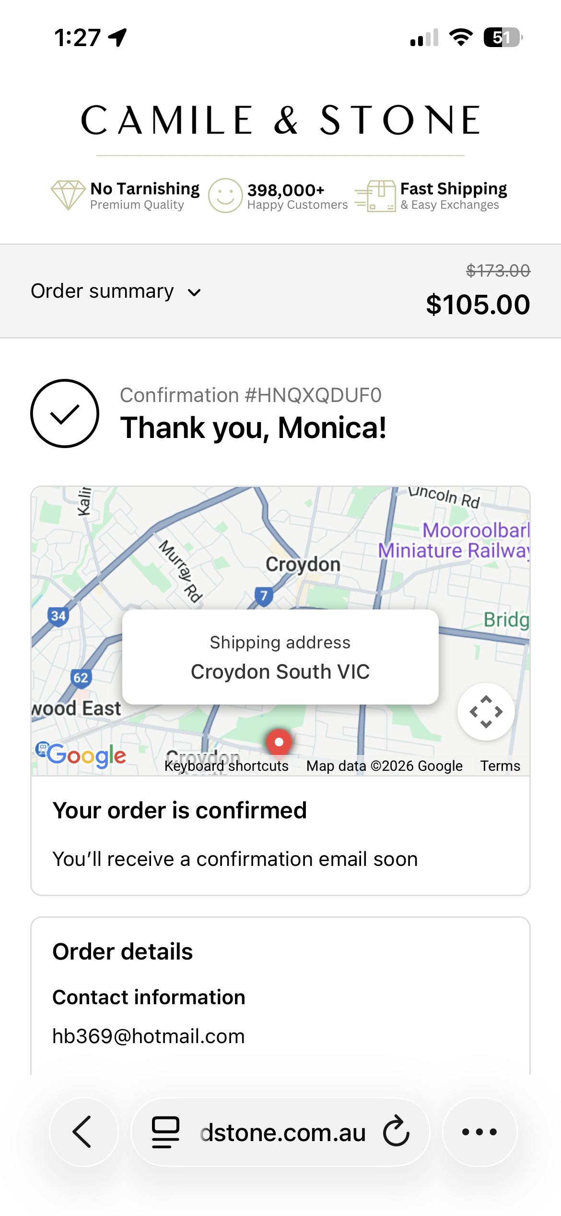Image resolution: width=561 pixels, height=1216 pixels.
Task: Open the page reader menu icon
Action: click(165, 1132)
